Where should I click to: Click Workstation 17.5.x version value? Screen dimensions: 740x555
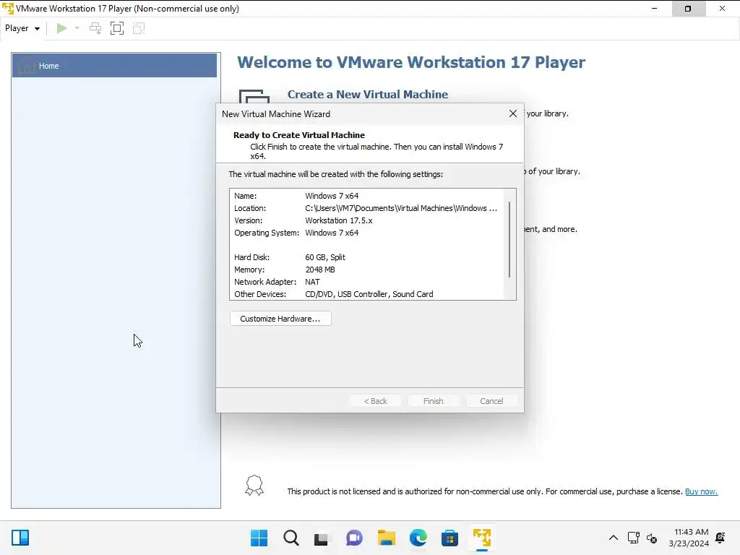click(338, 220)
